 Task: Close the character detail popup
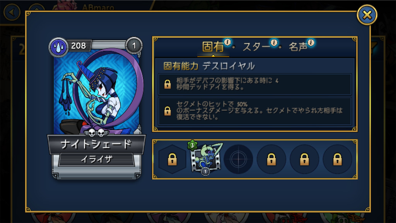coord(367,15)
